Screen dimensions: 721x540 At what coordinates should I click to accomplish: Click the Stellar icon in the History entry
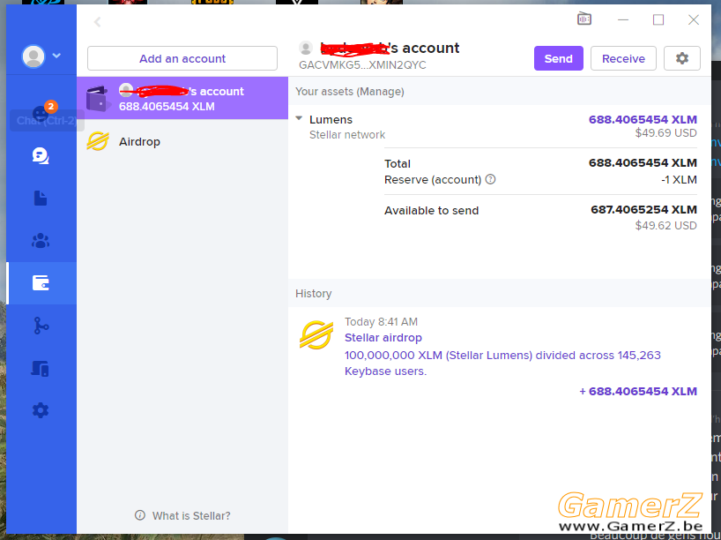tap(316, 334)
